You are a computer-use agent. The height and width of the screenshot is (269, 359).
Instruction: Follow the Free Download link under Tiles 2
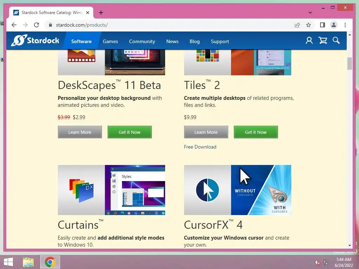click(200, 147)
